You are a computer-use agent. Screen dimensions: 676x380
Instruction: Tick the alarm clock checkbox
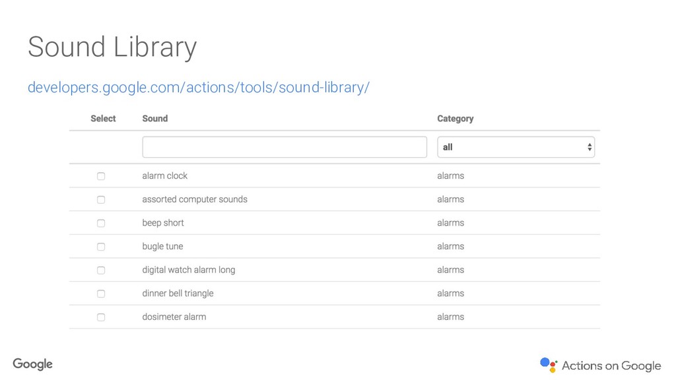[x=101, y=176]
